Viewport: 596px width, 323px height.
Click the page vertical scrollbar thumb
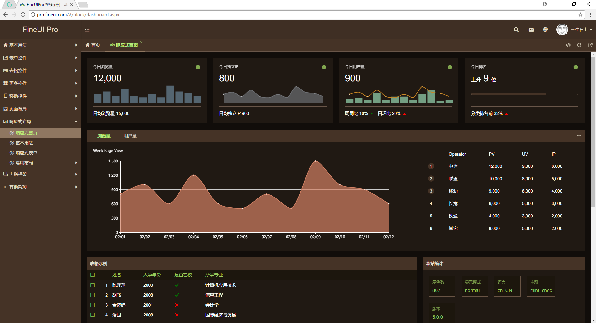[x=593, y=132]
